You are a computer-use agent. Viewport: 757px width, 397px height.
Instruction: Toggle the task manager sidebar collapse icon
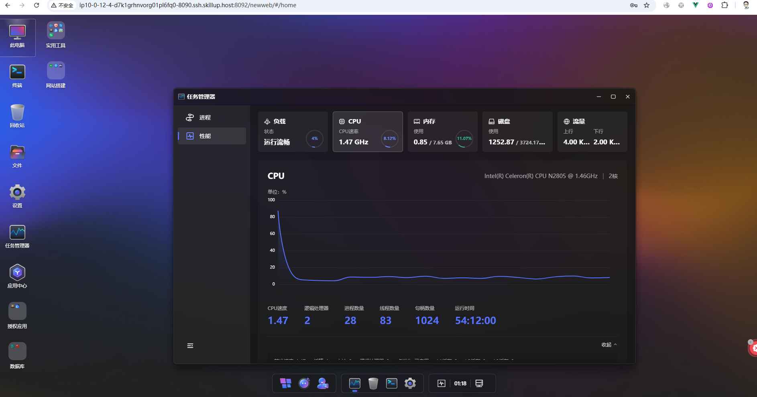point(190,346)
